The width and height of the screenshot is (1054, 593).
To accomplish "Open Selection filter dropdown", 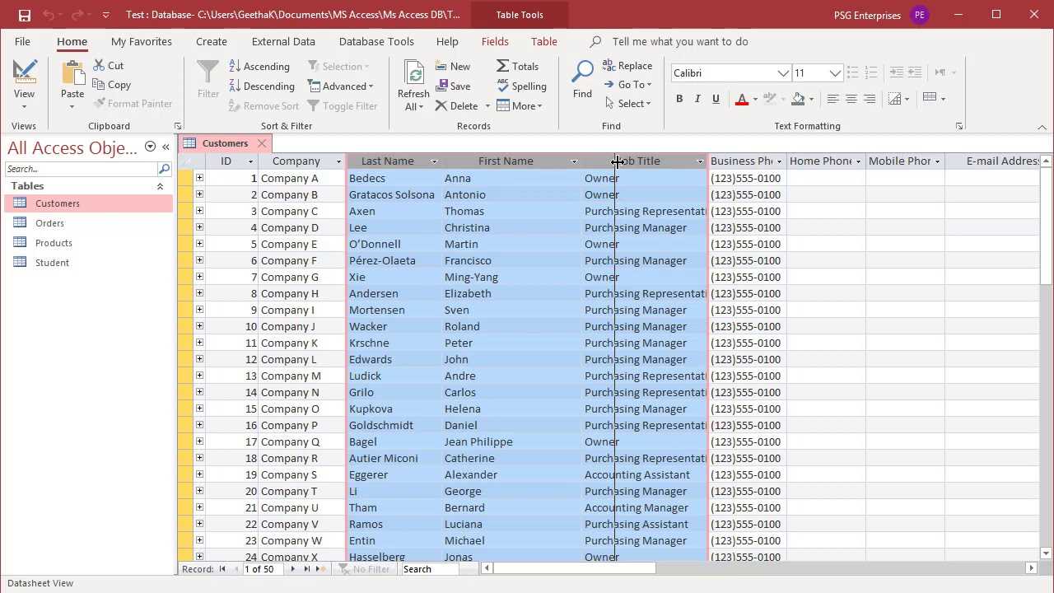I will click(338, 66).
